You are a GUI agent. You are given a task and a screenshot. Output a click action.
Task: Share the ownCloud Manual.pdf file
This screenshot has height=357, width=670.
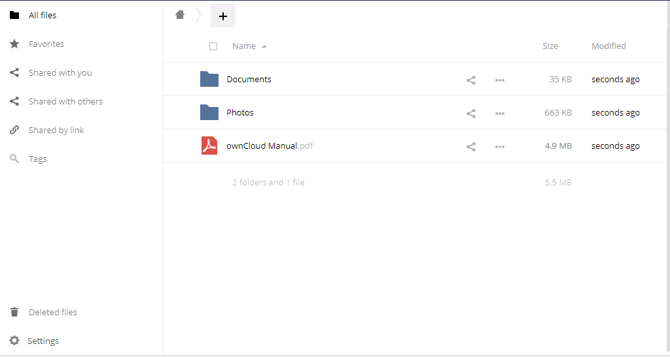(x=471, y=146)
